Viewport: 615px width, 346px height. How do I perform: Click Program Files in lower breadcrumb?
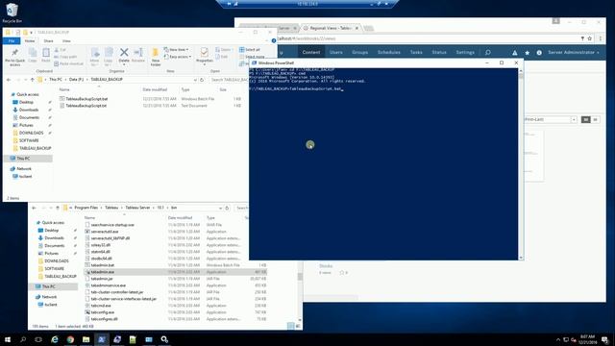pos(86,208)
